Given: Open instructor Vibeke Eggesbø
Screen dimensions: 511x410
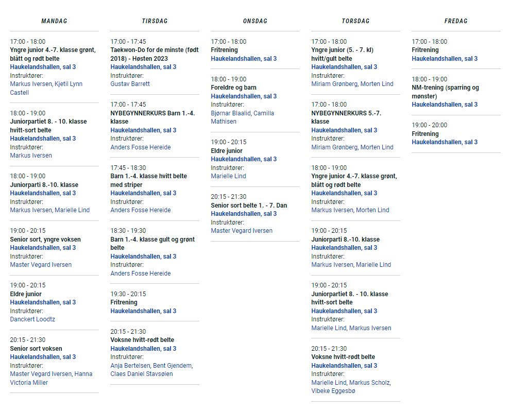Looking at the screenshot, I should coord(333,391).
